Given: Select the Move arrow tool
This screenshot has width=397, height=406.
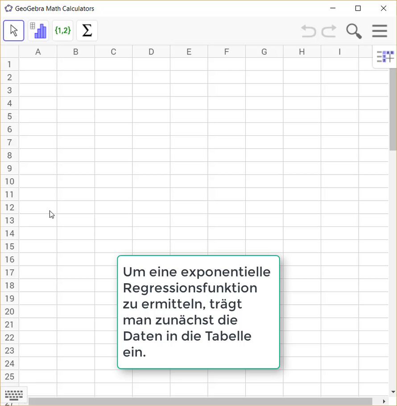Looking at the screenshot, I should pyautogui.click(x=13, y=31).
